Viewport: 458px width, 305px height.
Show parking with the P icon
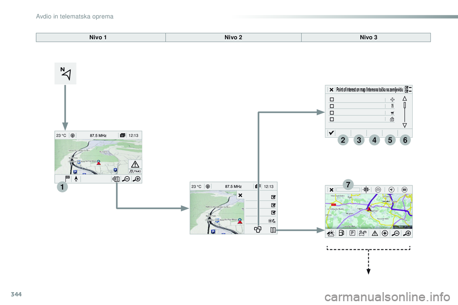pyautogui.click(x=352, y=233)
